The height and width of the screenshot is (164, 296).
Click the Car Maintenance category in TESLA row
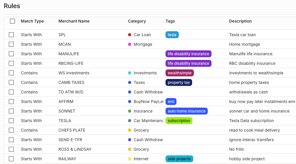click(x=148, y=121)
